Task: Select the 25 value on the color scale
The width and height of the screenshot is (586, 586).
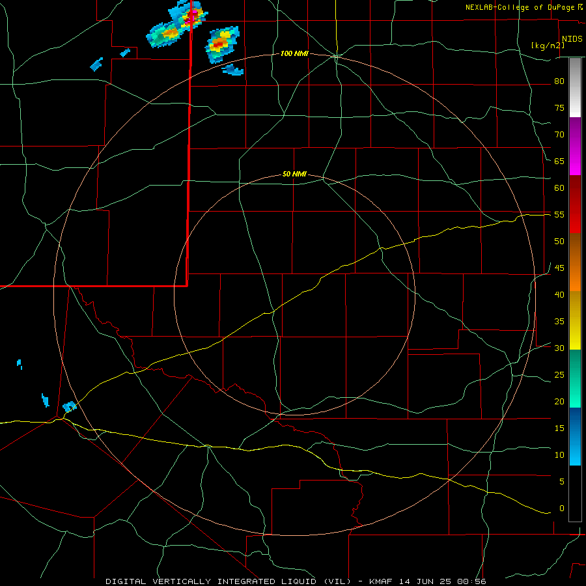Action: pos(559,375)
